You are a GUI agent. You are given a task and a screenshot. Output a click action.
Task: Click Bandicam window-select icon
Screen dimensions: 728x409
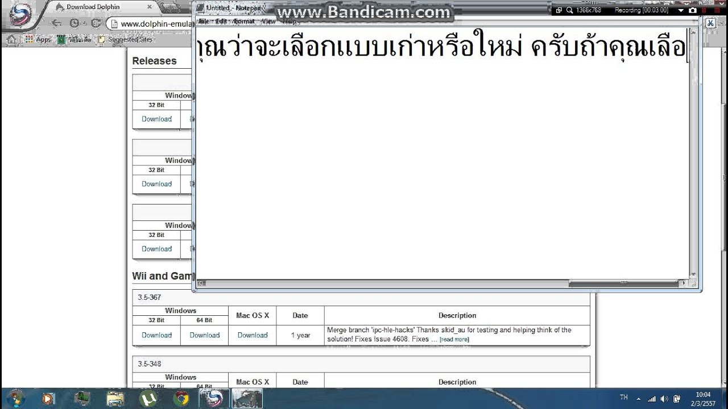tap(559, 10)
